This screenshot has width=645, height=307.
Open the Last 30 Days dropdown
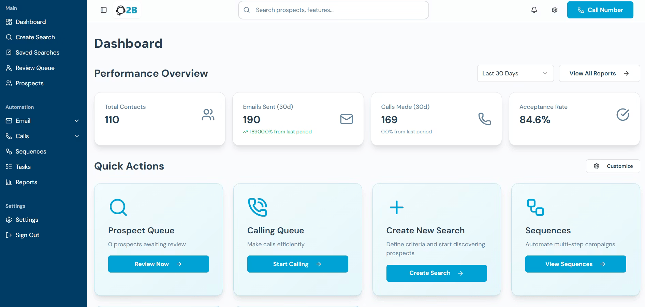click(515, 73)
